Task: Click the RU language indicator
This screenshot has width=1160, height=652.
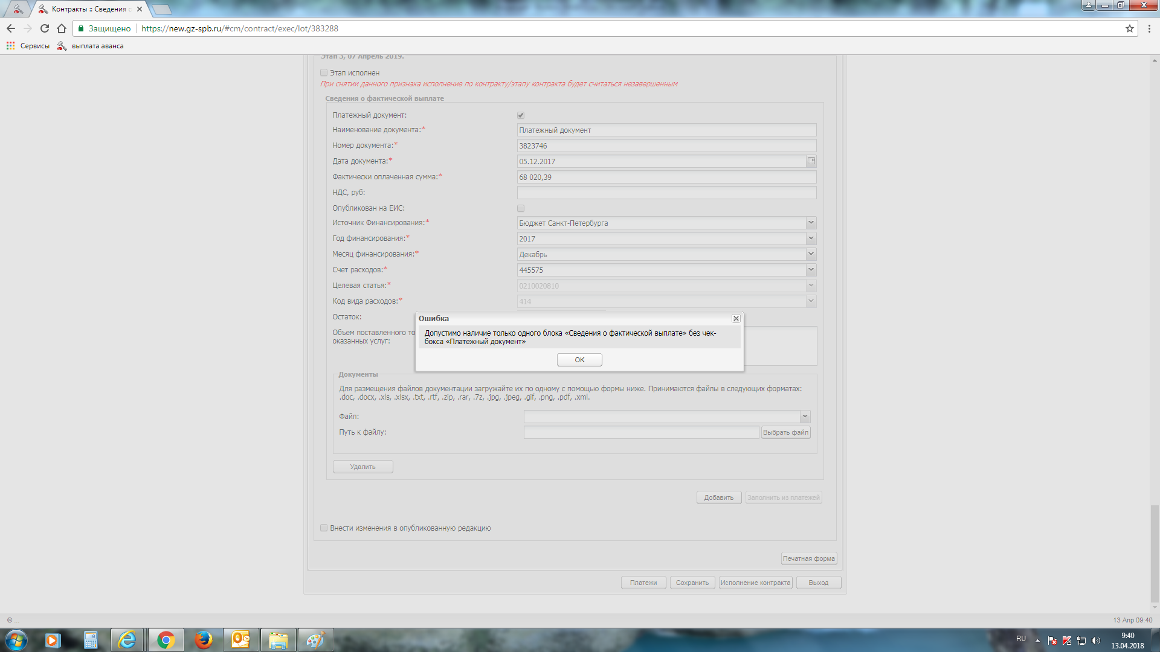Action: (x=1021, y=639)
